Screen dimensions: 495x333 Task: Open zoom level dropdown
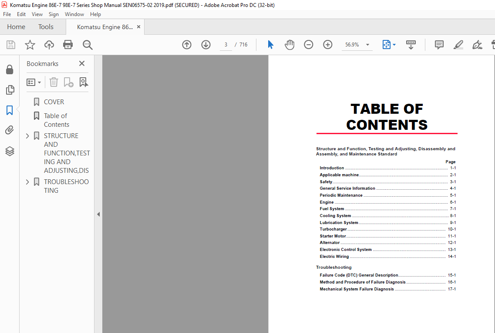pyautogui.click(x=367, y=45)
